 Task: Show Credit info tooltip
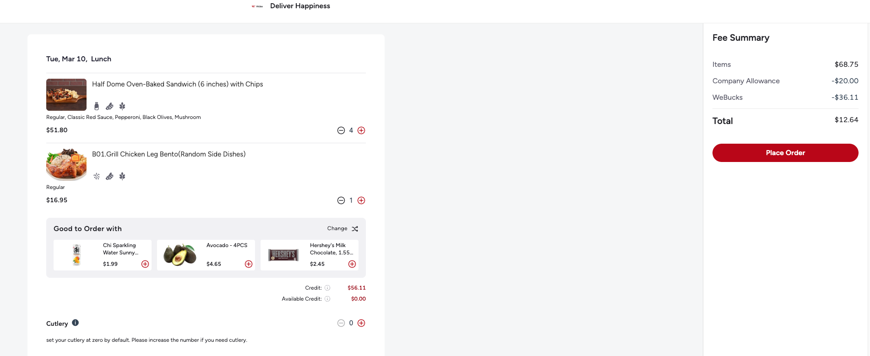click(x=327, y=288)
